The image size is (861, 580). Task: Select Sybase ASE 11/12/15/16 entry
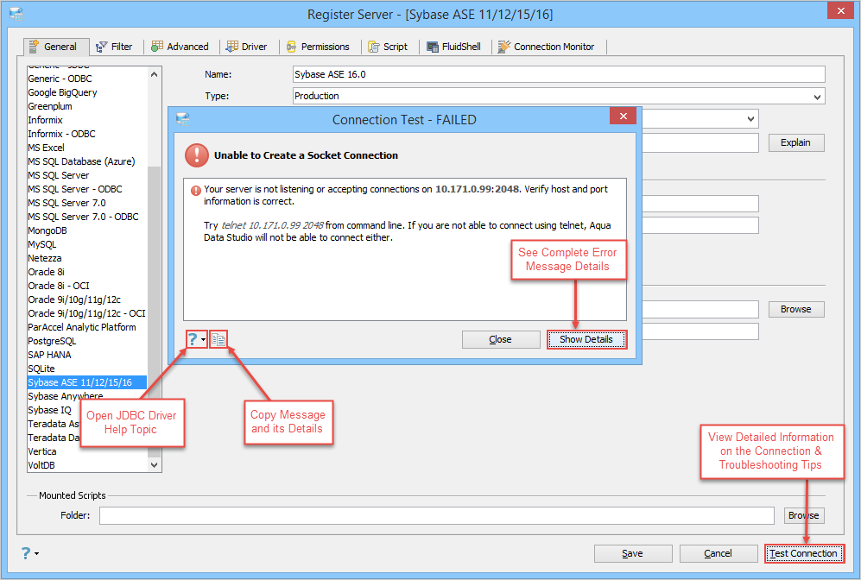click(86, 382)
